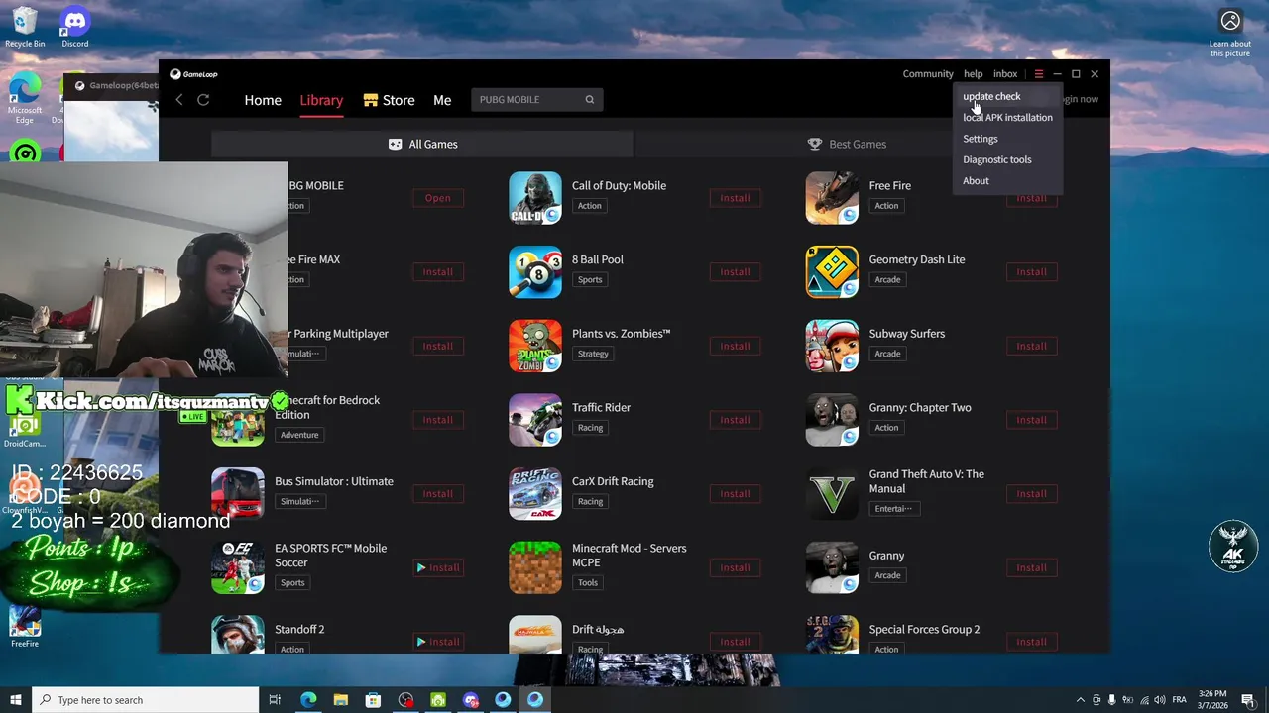Open the Community link
The image size is (1269, 713).
[928, 74]
